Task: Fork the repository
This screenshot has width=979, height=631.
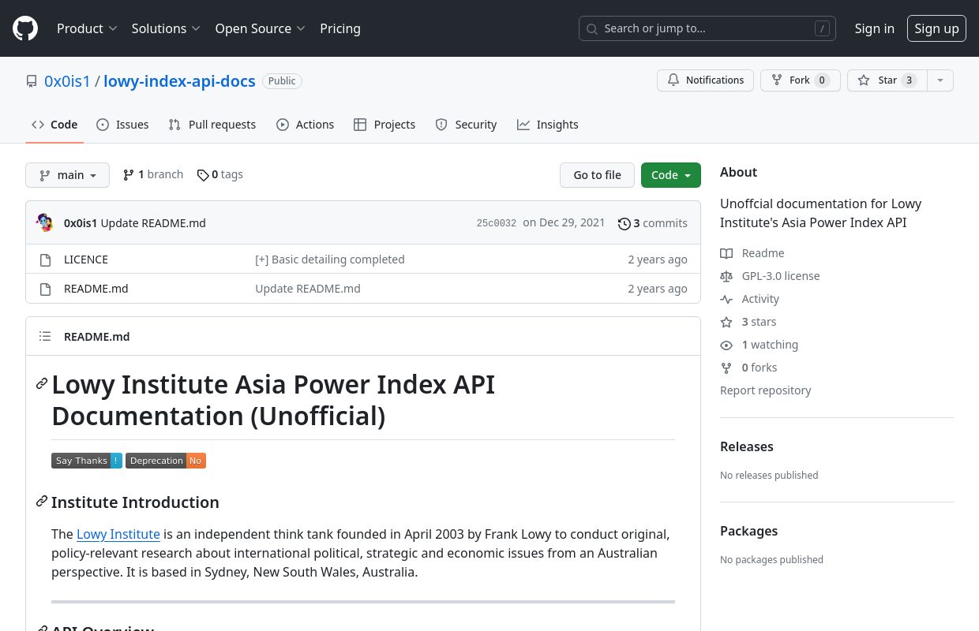Action: [800, 80]
